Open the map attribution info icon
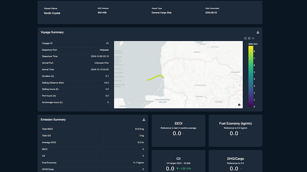The image size is (307, 172). point(239,105)
